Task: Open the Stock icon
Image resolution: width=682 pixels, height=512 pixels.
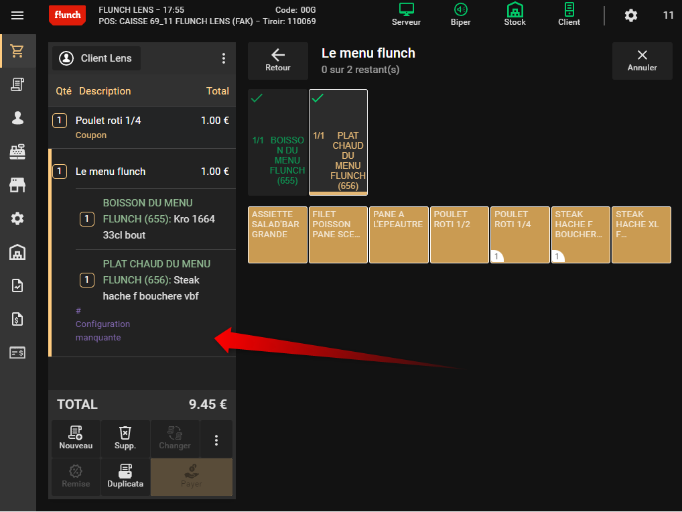Action: click(515, 14)
